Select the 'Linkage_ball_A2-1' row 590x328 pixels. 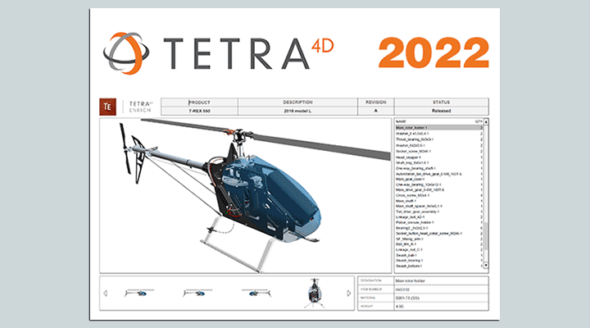(x=438, y=217)
